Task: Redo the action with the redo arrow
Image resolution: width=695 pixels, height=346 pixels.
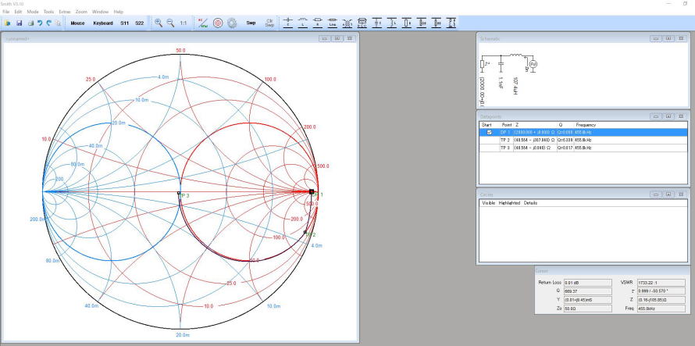Action: click(48, 23)
